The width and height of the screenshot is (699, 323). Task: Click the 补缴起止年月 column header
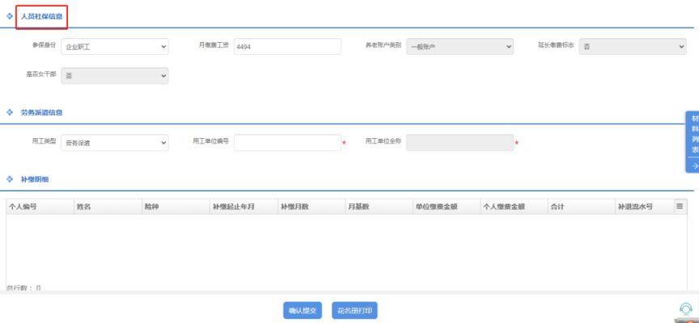coord(243,207)
